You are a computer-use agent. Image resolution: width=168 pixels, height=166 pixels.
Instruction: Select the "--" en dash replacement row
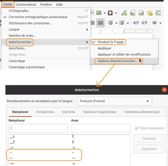[69, 153]
